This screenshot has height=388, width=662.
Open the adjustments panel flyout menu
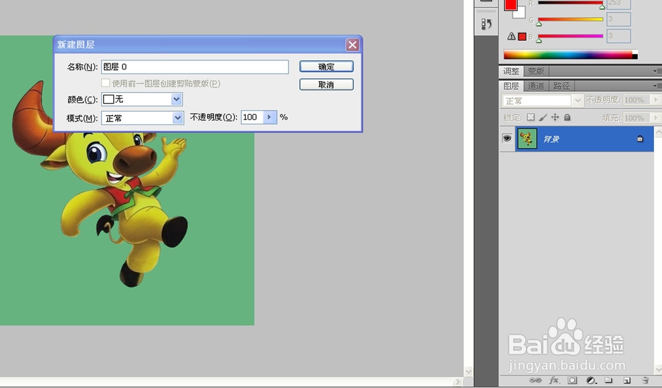(x=657, y=71)
